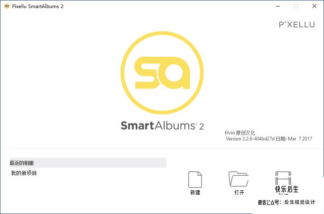
Task: Click the SmartAlbums icon in title bar
Action: pyautogui.click(x=7, y=6)
